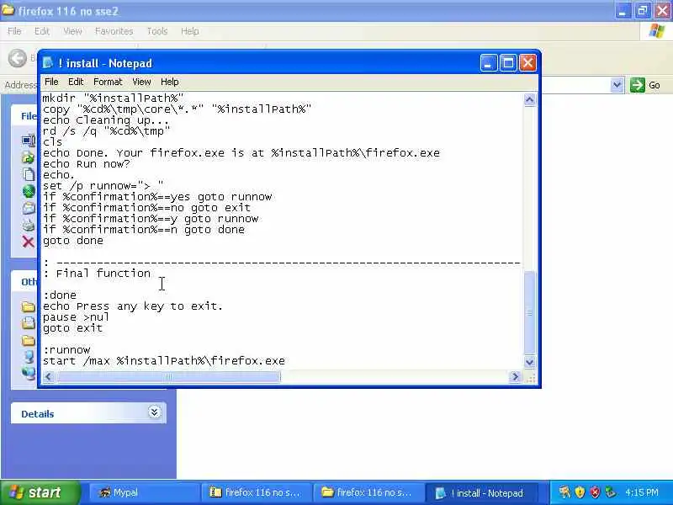Click the 'goto done' line
Image resolution: width=673 pixels, height=505 pixels.
point(73,241)
